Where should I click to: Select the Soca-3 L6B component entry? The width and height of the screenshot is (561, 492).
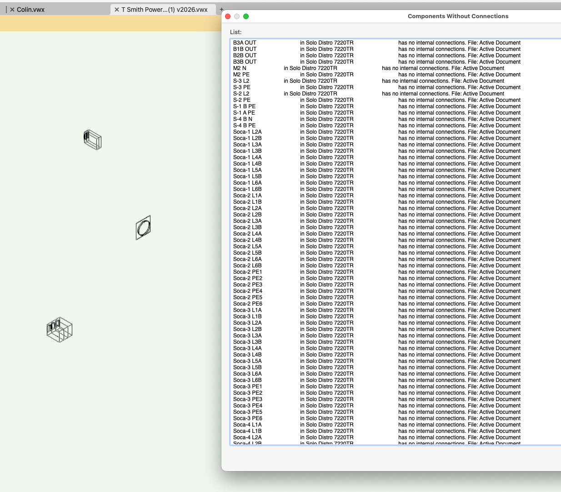point(247,380)
